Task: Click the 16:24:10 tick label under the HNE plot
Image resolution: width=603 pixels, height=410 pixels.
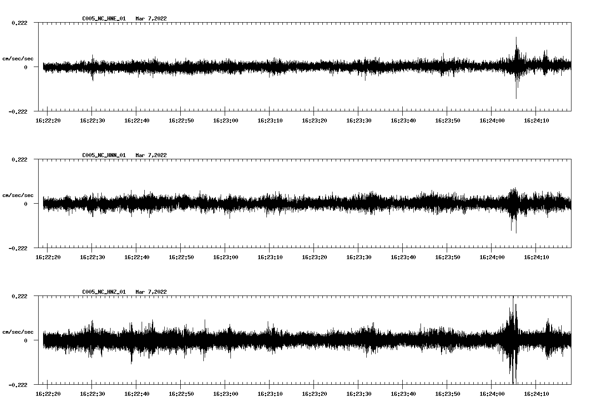Action: click(536, 120)
